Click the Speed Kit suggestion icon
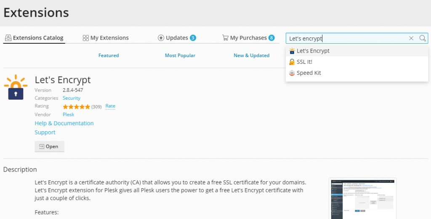This screenshot has height=219, width=431. 292,73
